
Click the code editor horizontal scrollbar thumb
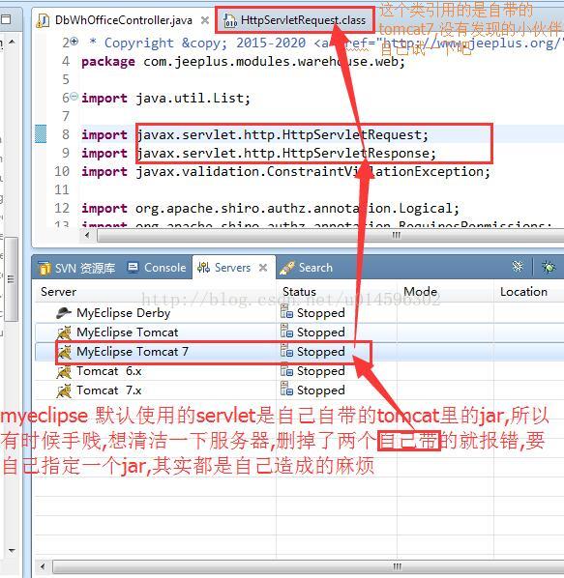click(330, 235)
